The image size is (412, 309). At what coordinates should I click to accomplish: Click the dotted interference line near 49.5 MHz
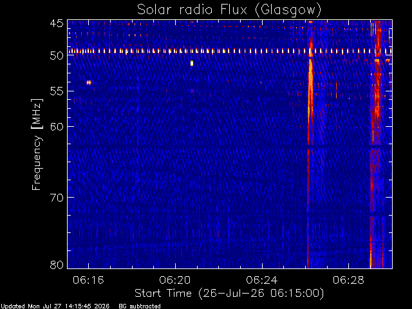click(x=230, y=51)
